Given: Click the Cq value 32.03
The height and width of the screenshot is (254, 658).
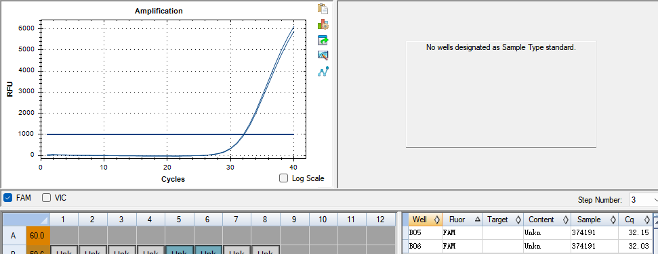Looking at the screenshot, I should pyautogui.click(x=635, y=246).
